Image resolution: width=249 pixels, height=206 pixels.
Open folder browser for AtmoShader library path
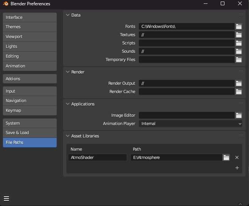pyautogui.click(x=226, y=157)
